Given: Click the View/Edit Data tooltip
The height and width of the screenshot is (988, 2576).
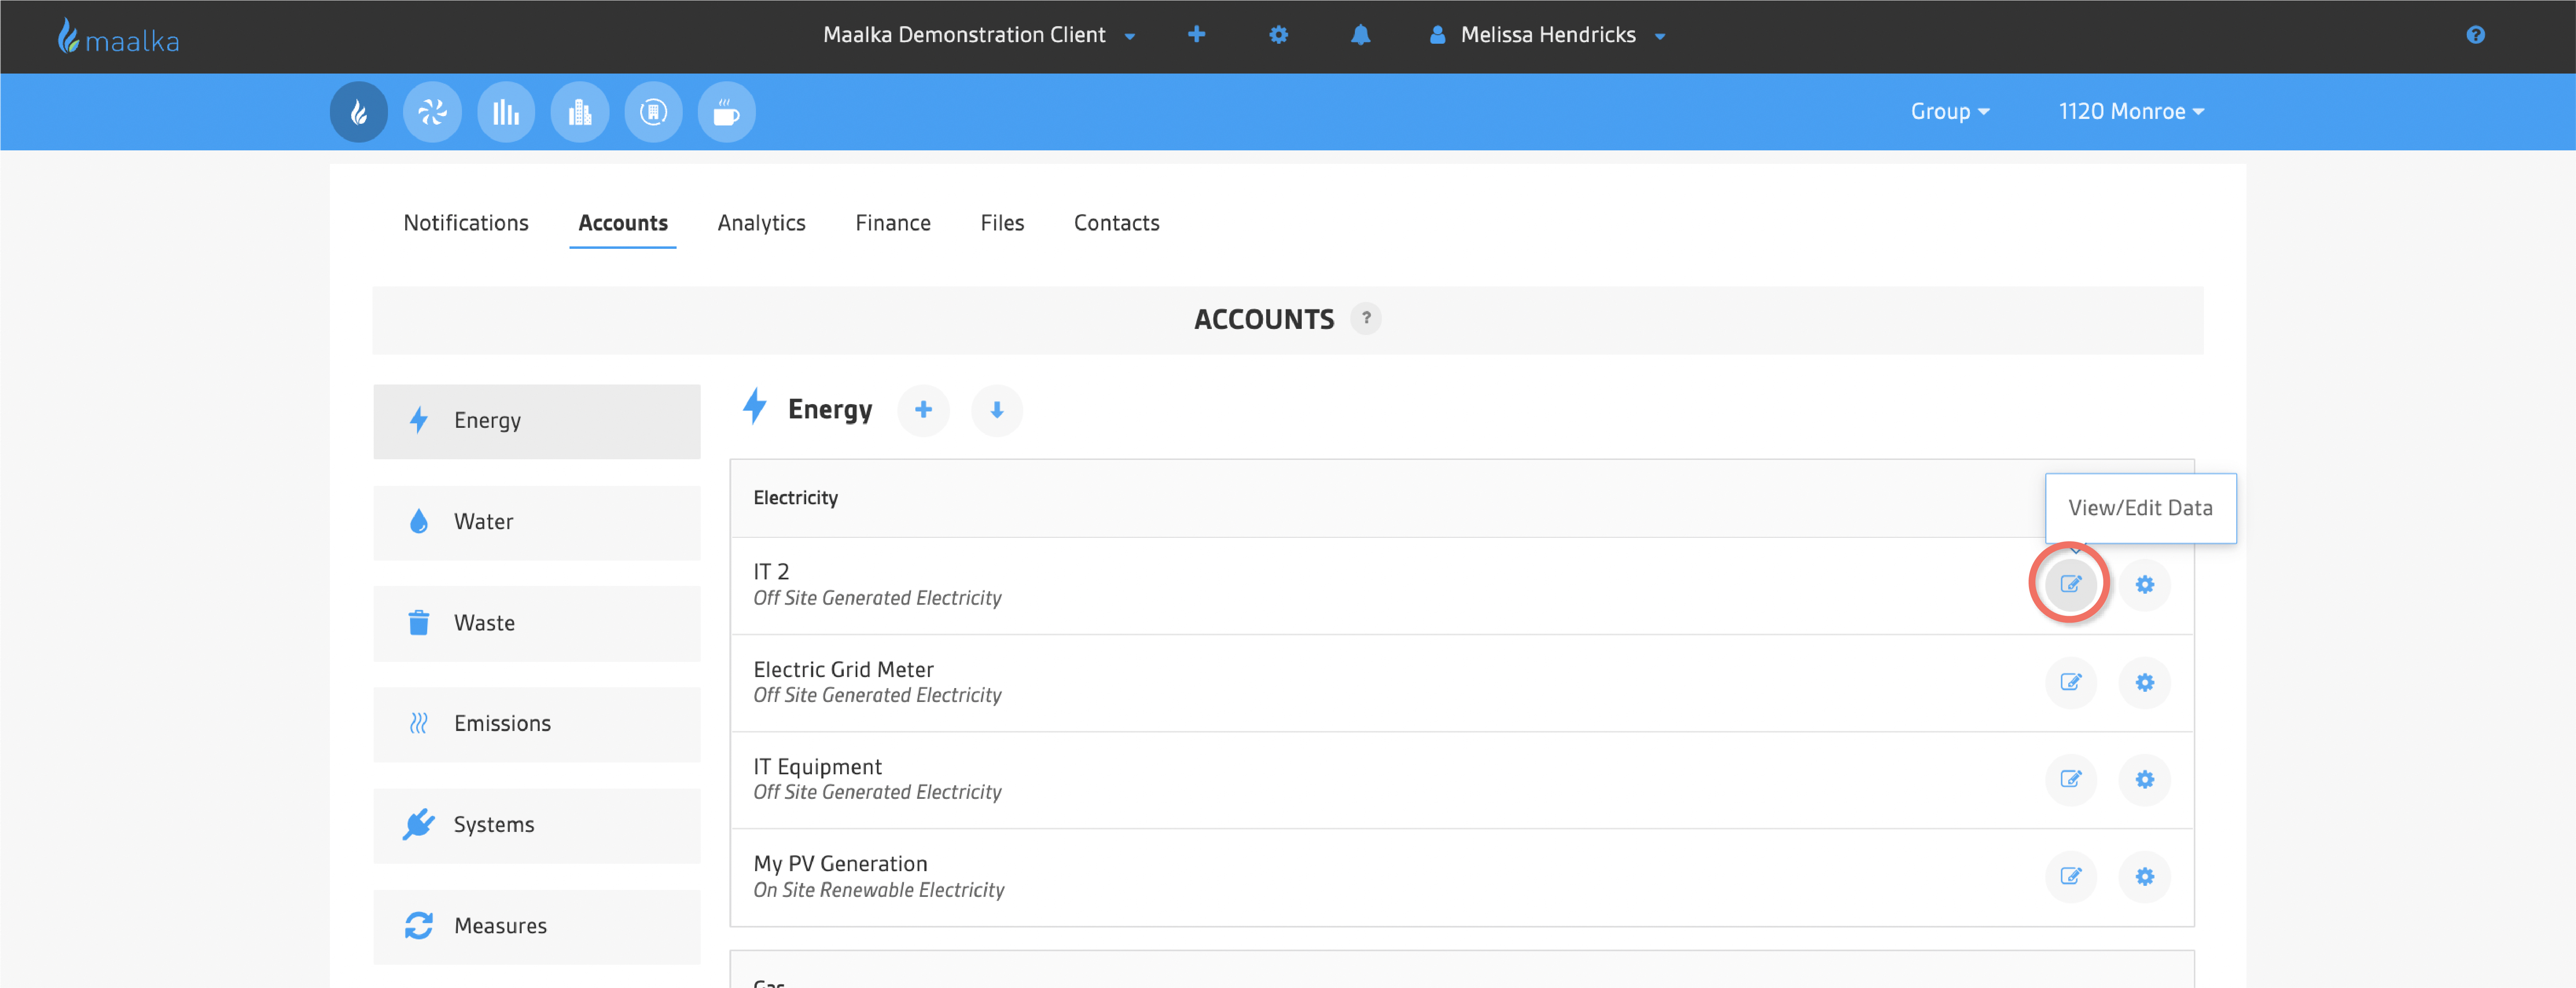Looking at the screenshot, I should tap(2140, 507).
